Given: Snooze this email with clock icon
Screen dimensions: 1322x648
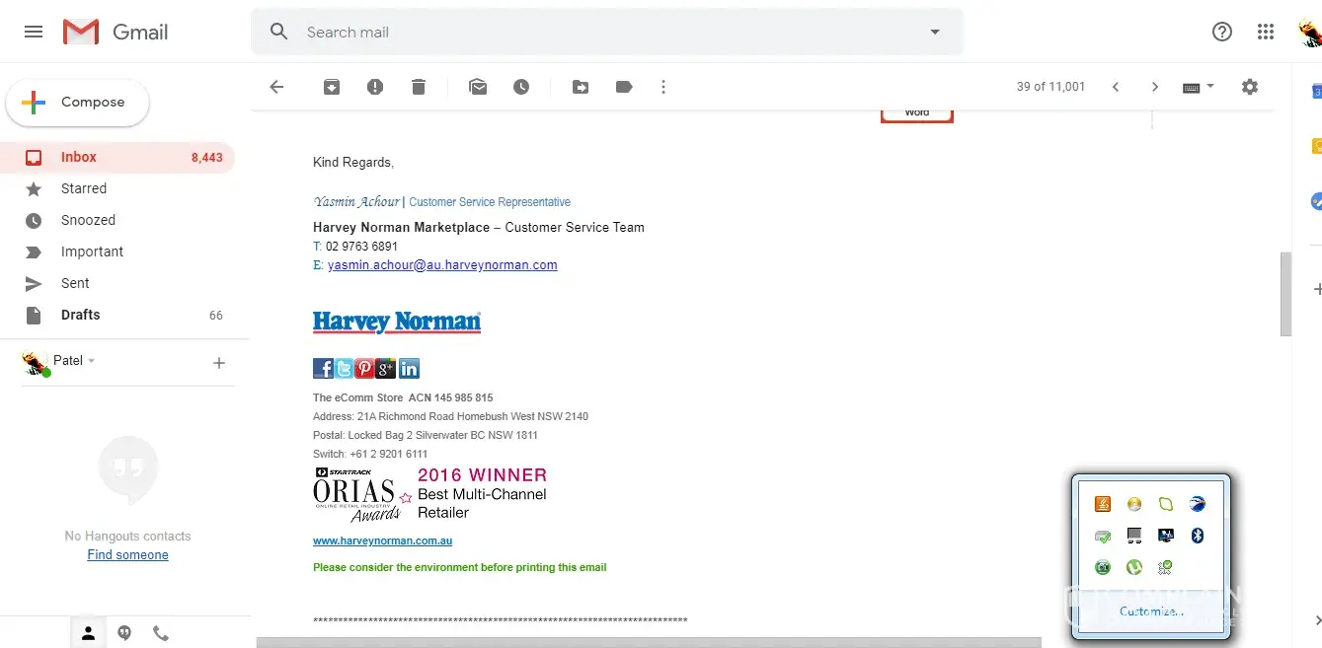Looking at the screenshot, I should (521, 87).
